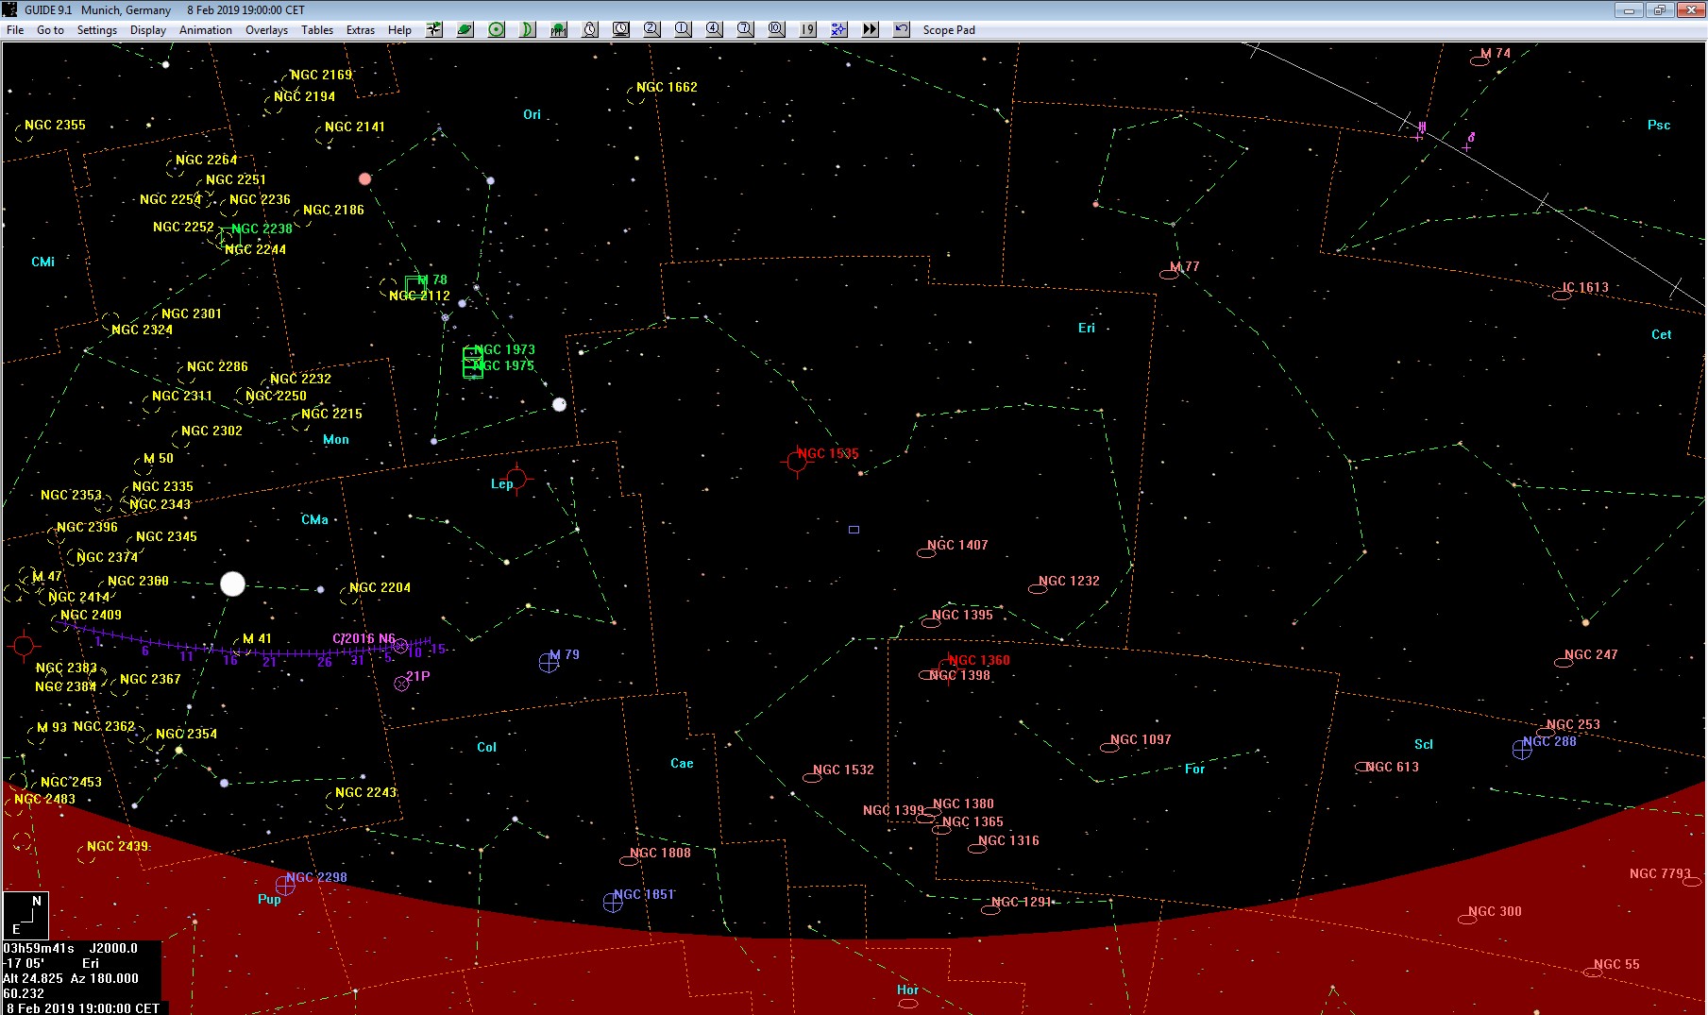This screenshot has height=1015, width=1708.
Task: Click the M 77 galaxy label
Action: tap(1184, 266)
